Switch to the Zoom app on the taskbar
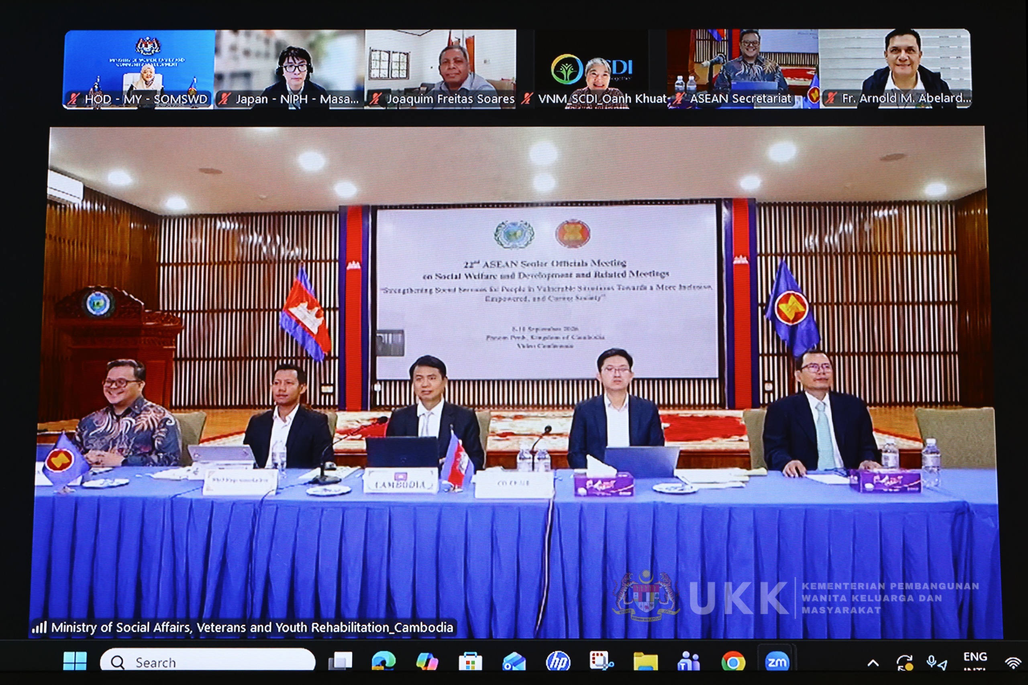The image size is (1028, 685). pos(777,662)
